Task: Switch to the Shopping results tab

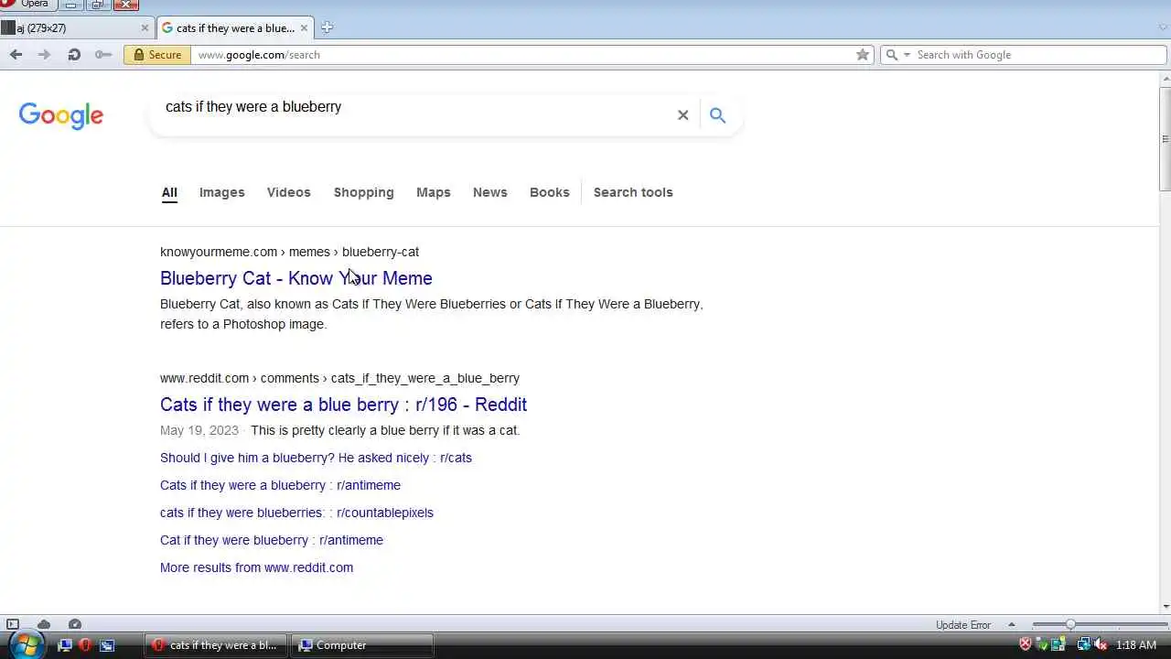Action: pyautogui.click(x=364, y=192)
